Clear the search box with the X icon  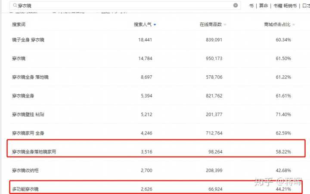[x=236, y=6]
